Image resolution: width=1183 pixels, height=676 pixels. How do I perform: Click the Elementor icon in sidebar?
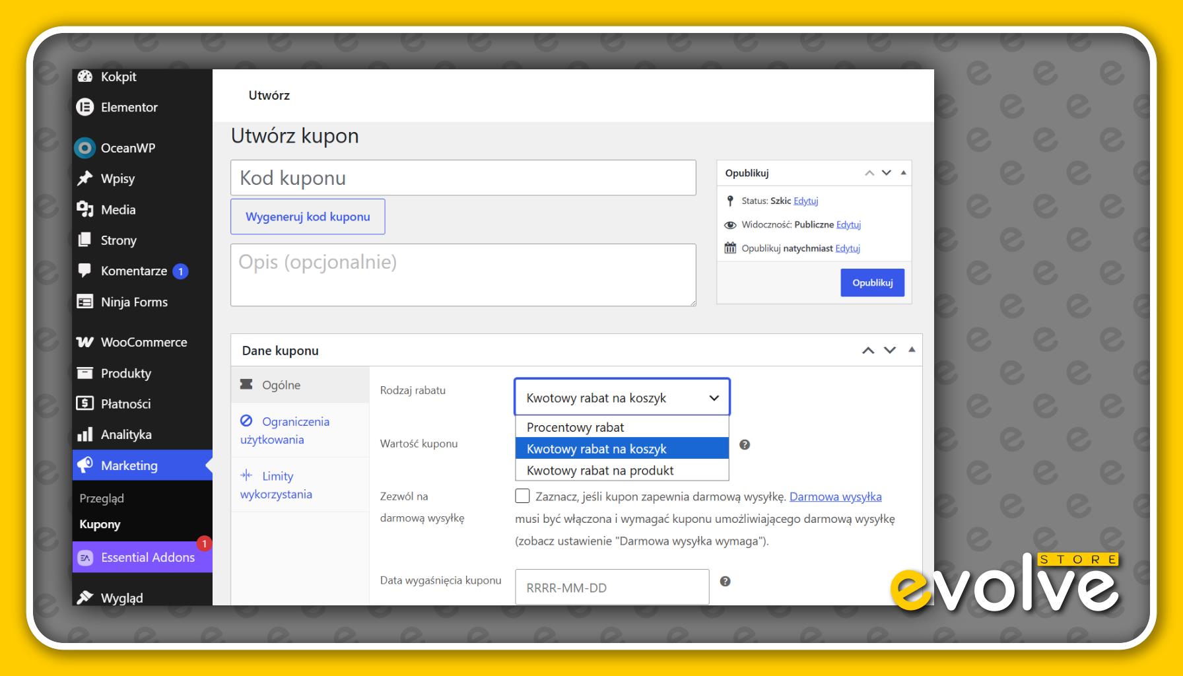[x=85, y=107]
